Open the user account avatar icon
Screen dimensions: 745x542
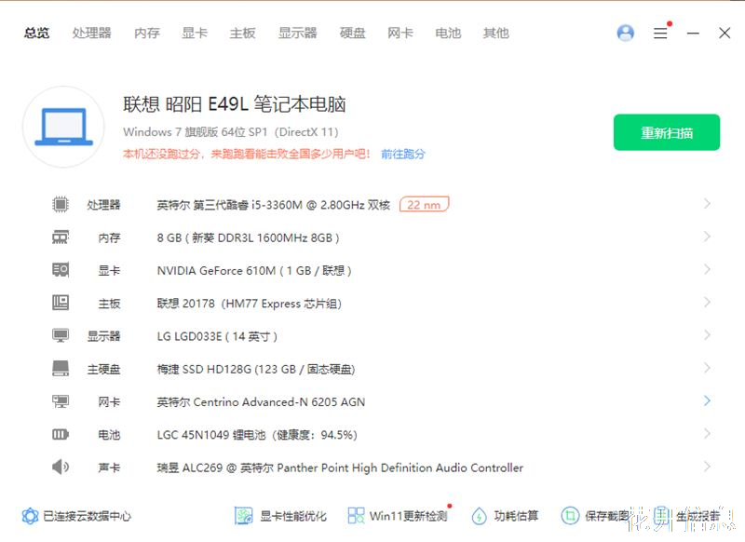625,33
